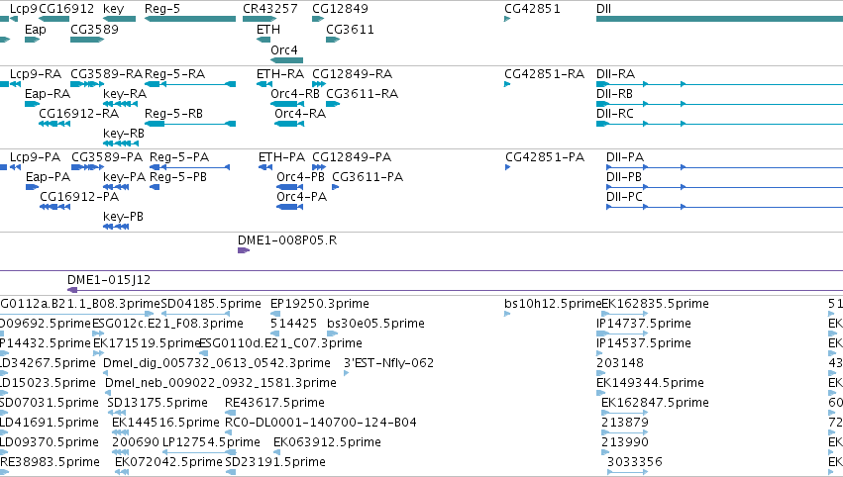Click the Eap-RA transcript label

48,93
